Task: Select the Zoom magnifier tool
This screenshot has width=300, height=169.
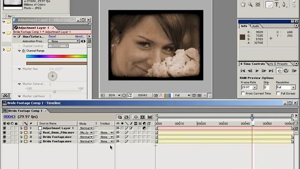Action: (250, 4)
